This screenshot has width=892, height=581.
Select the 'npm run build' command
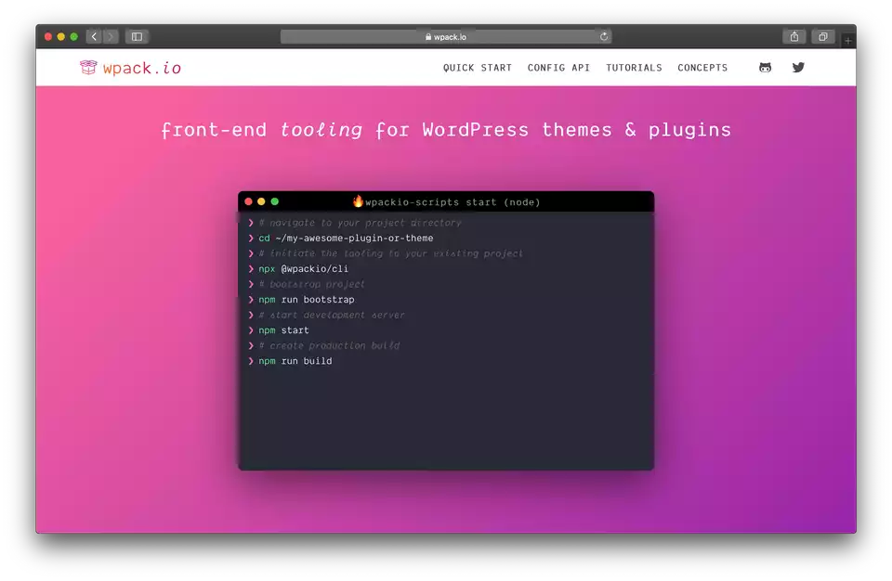295,361
